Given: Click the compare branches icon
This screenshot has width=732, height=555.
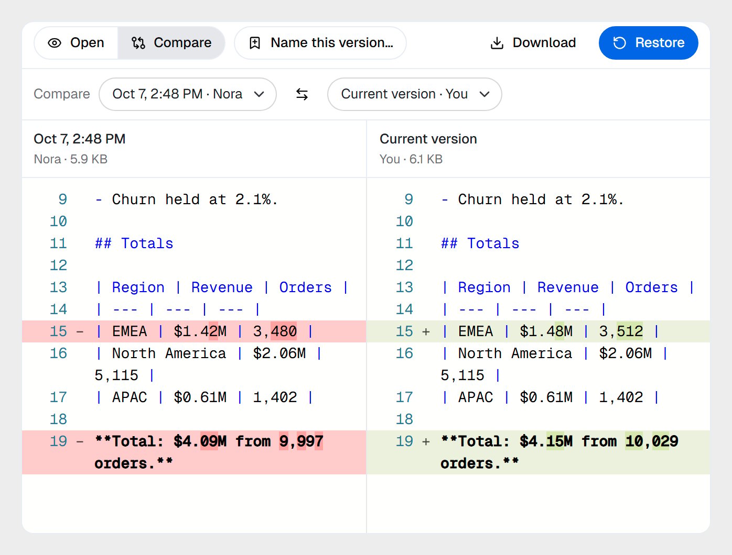Looking at the screenshot, I should pyautogui.click(x=138, y=43).
